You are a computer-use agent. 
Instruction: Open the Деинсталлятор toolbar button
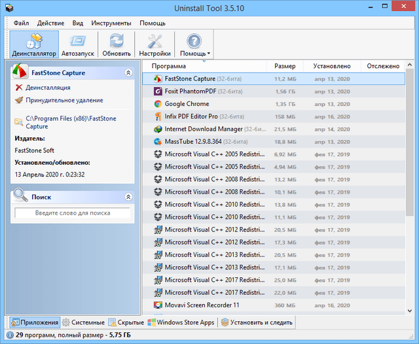[34, 44]
